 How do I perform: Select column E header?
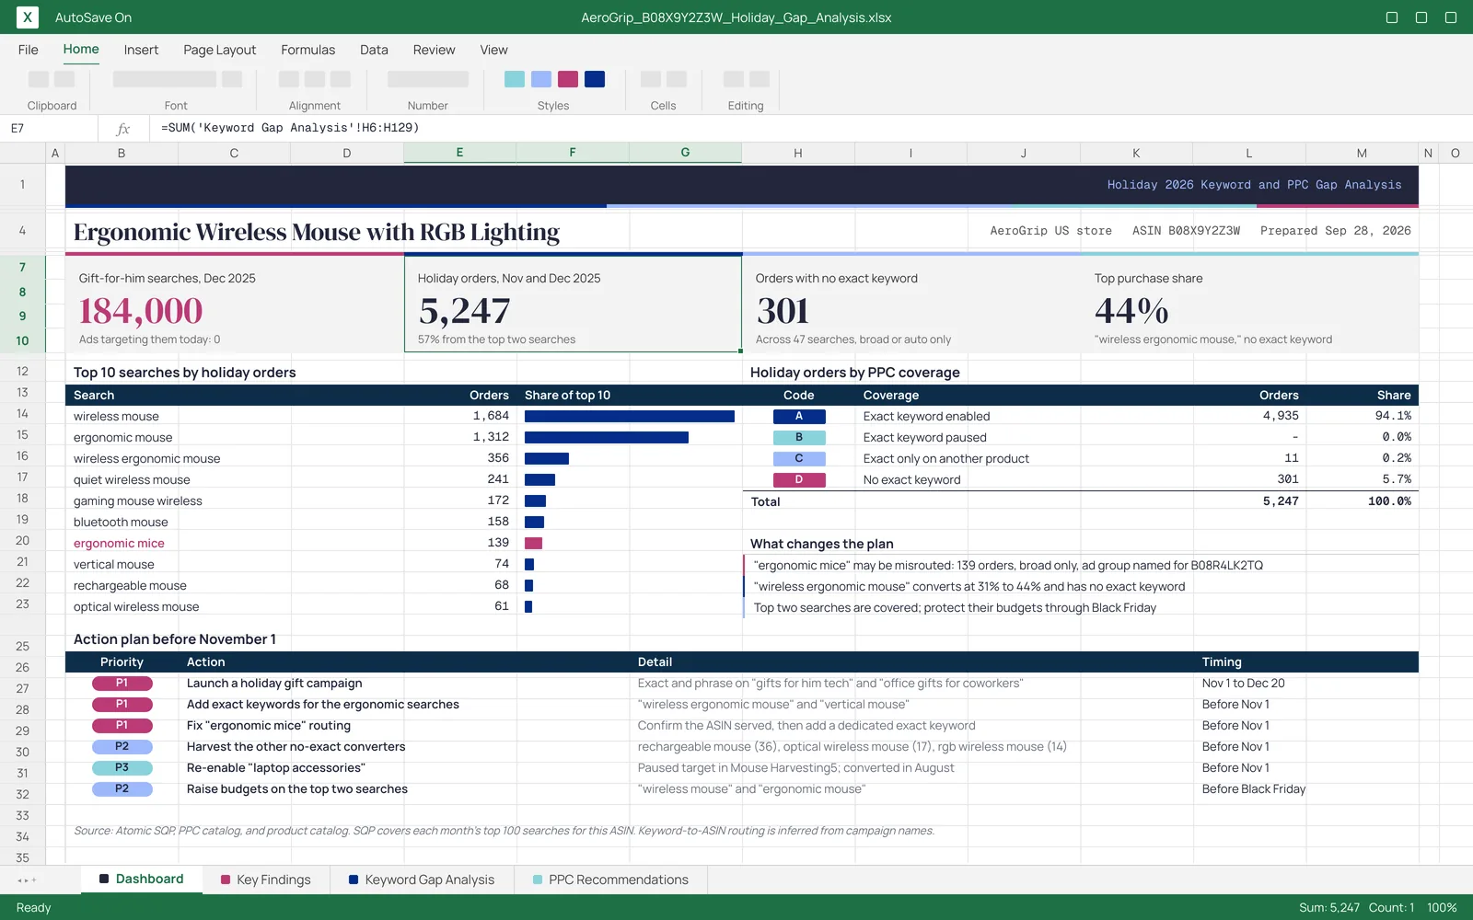[x=459, y=153]
